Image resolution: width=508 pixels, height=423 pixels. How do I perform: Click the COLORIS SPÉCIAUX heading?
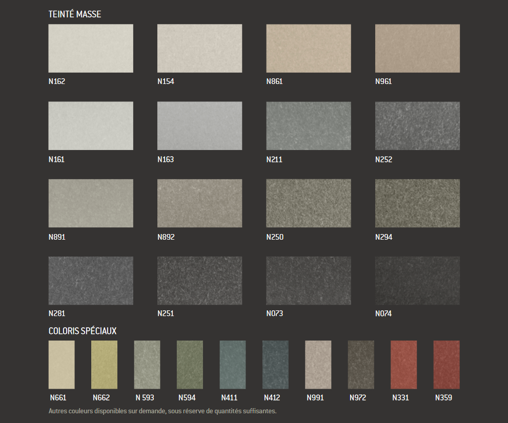(83, 331)
